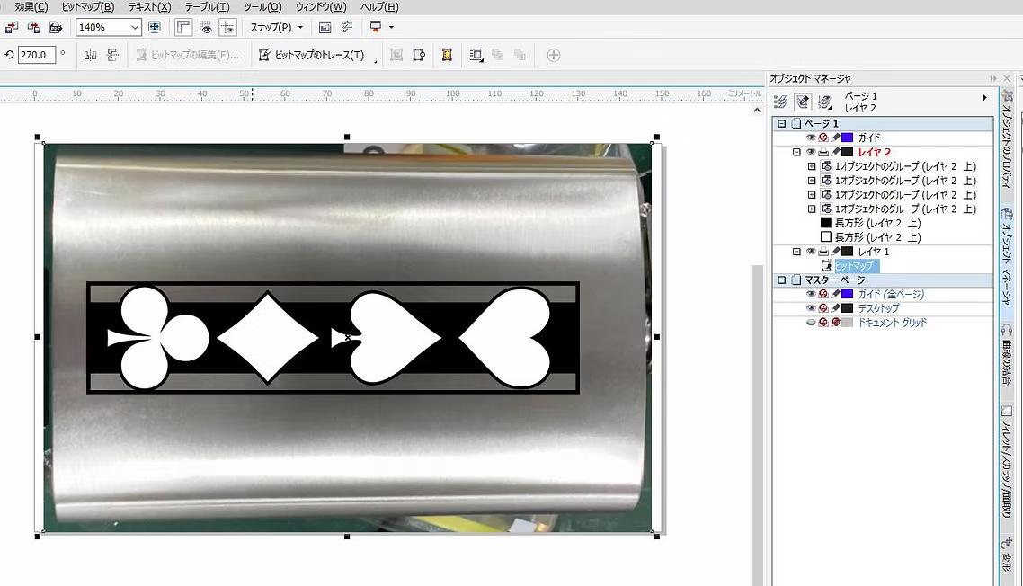Open the Window (ウィンドウ) menu

(320, 6)
